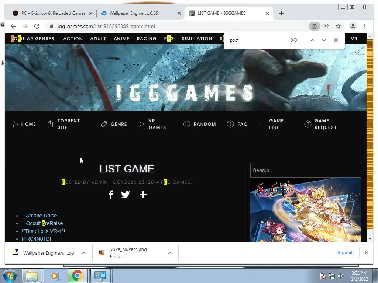Viewport: 378px width, 283px height.
Task: Share this page via share icon
Action: point(326,26)
